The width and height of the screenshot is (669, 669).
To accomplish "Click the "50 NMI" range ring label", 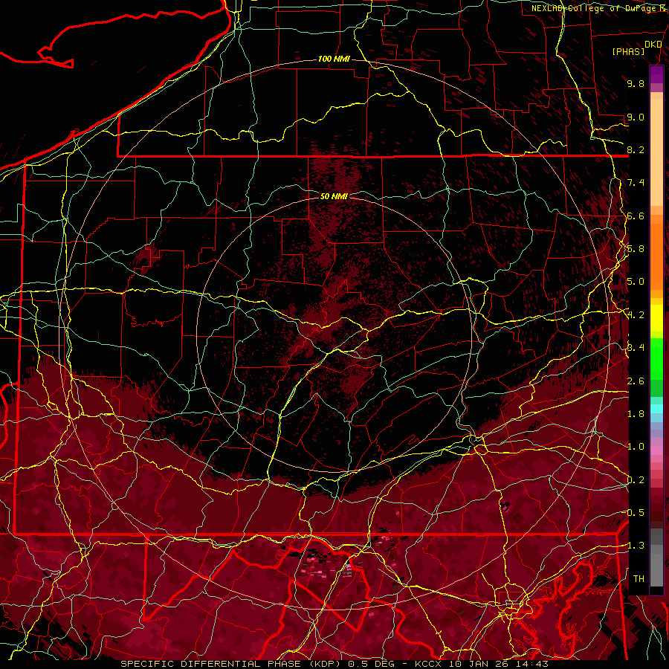I will point(334,196).
